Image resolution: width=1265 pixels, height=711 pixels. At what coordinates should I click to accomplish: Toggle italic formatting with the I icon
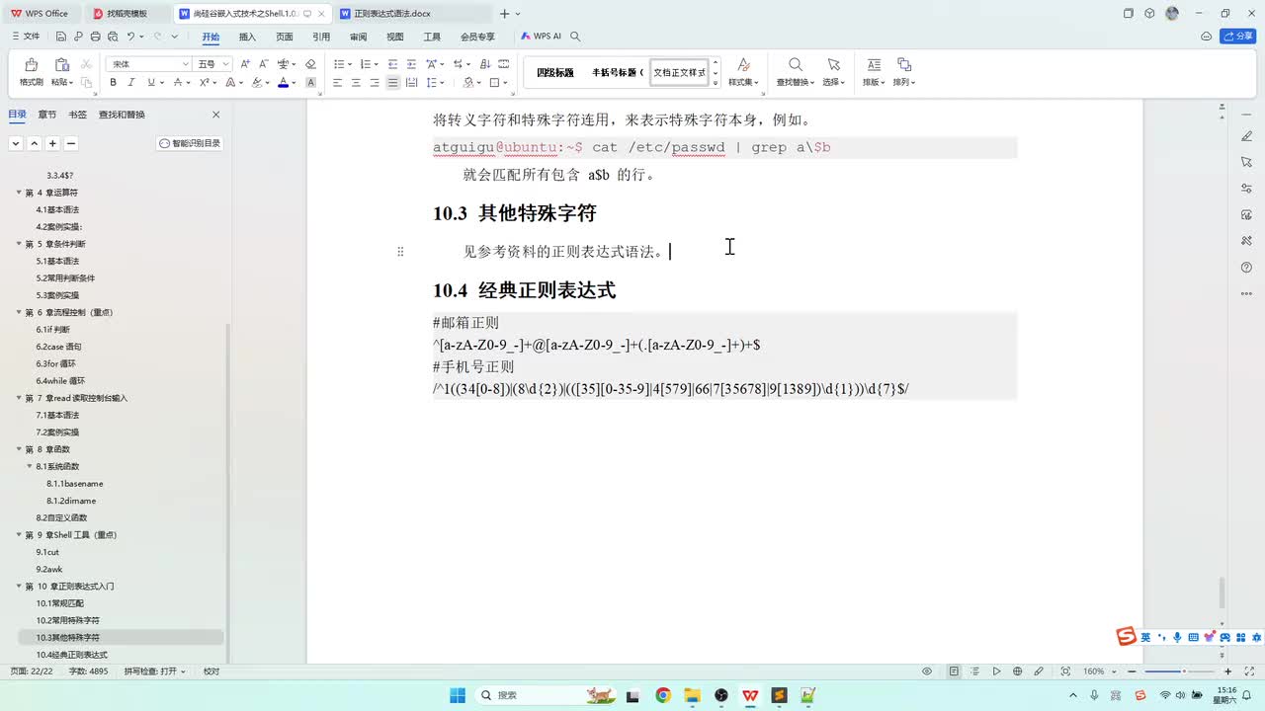click(130, 83)
